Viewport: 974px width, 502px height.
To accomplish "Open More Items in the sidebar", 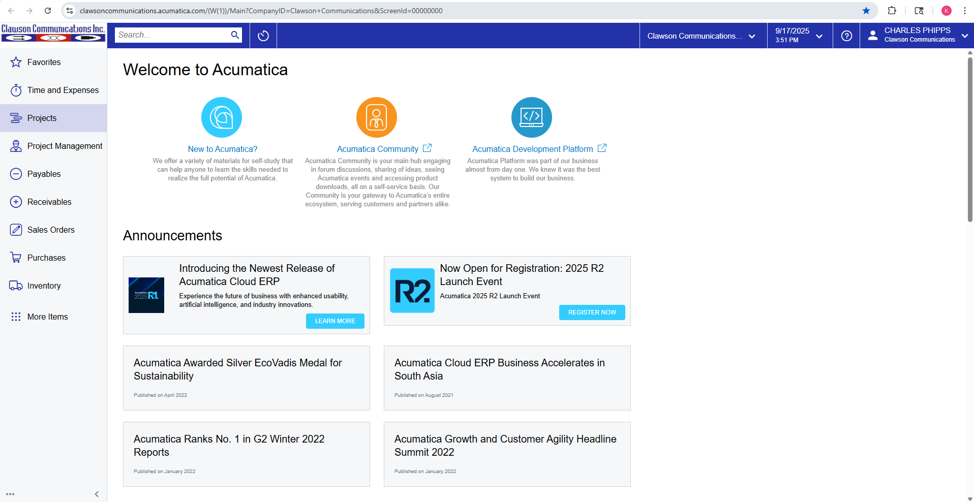I will coord(47,317).
